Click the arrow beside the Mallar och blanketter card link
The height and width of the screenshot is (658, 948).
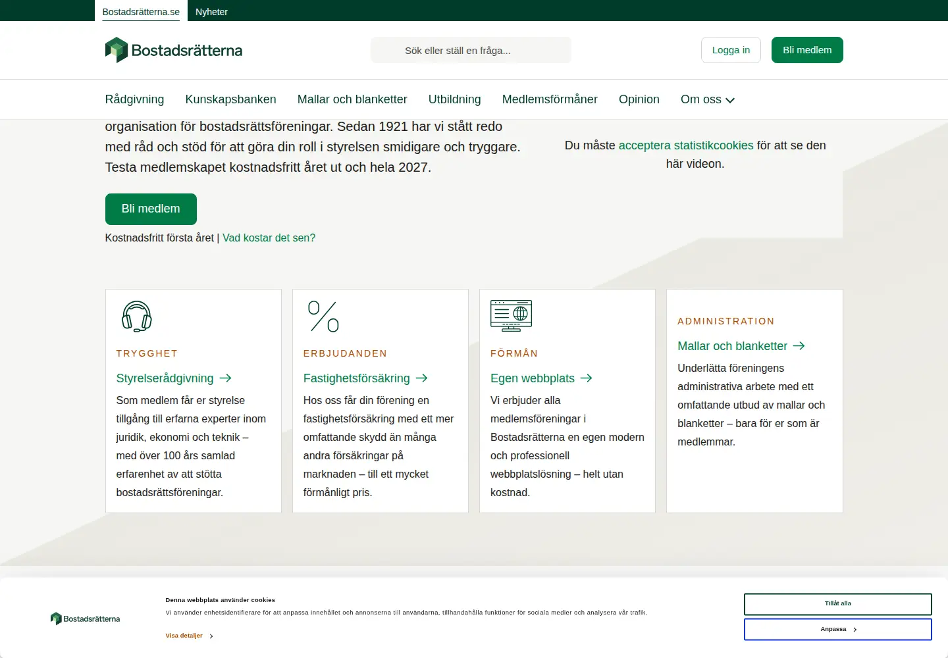click(x=799, y=346)
